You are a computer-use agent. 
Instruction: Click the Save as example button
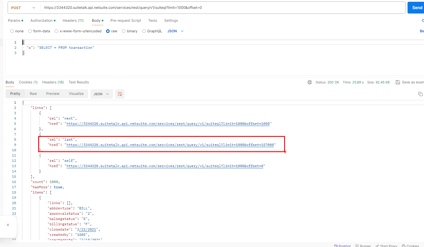pyautogui.click(x=410, y=82)
